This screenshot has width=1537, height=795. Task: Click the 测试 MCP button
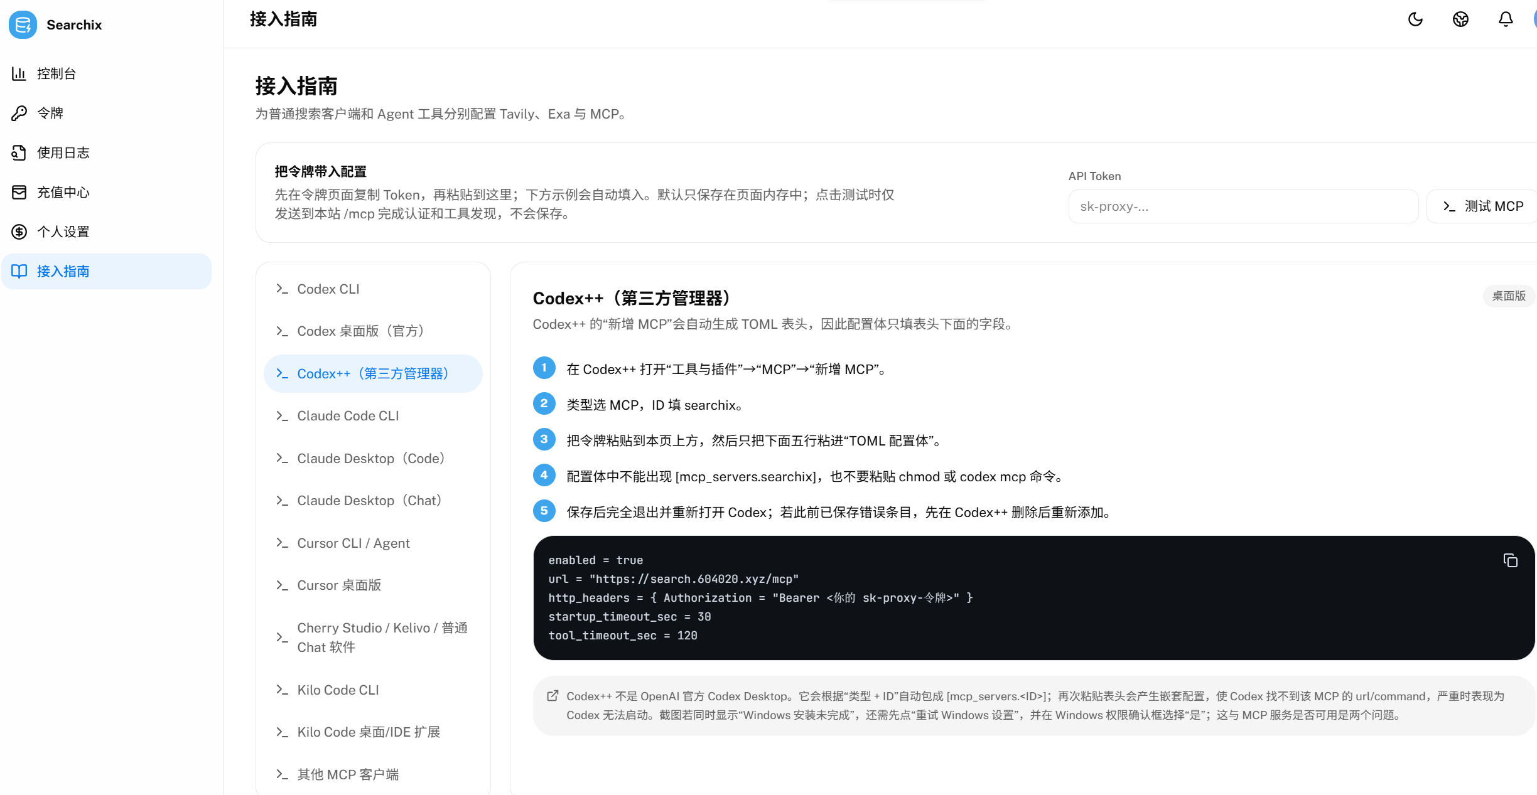1482,206
